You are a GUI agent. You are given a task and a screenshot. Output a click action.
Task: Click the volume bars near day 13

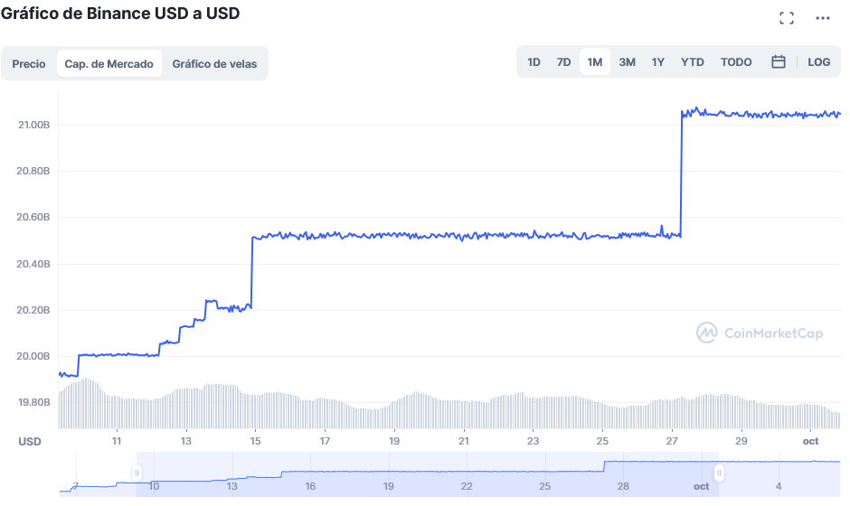pyautogui.click(x=185, y=407)
